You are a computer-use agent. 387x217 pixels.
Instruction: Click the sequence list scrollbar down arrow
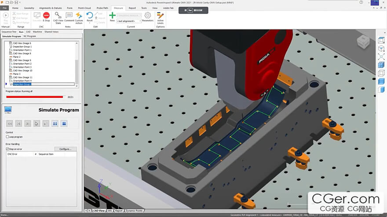pyautogui.click(x=77, y=86)
